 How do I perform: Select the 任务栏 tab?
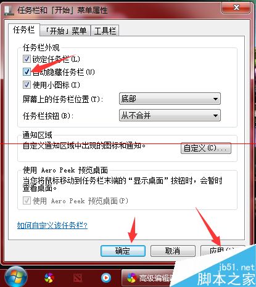tap(24, 30)
